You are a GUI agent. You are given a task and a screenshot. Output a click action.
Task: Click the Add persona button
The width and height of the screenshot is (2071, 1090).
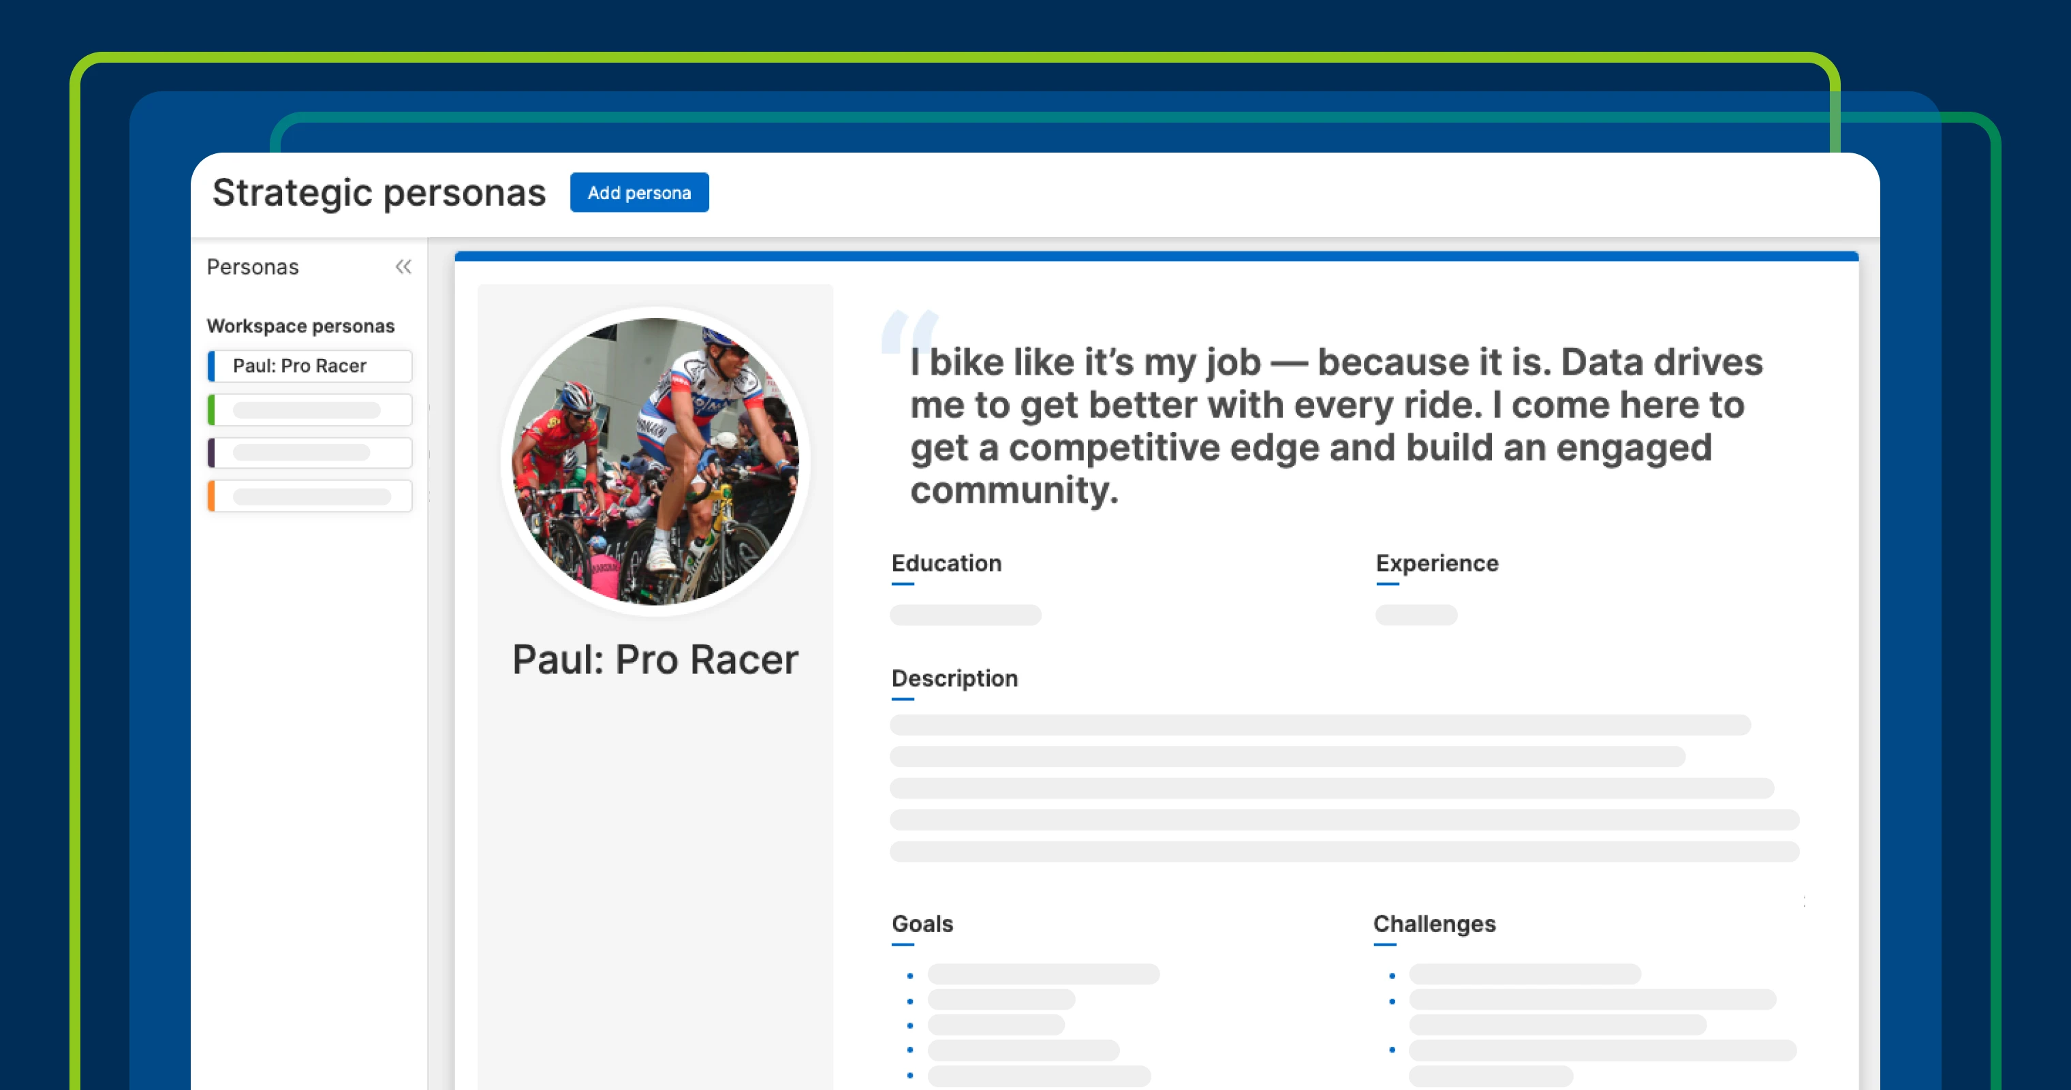(639, 193)
